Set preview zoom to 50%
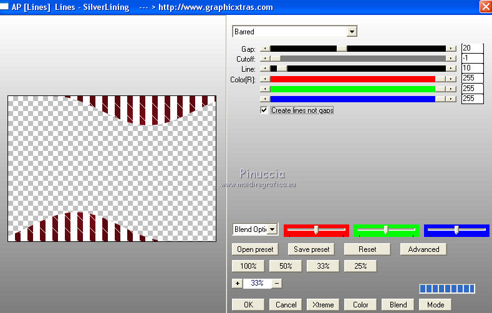Image resolution: width=492 pixels, height=313 pixels. tap(286, 266)
